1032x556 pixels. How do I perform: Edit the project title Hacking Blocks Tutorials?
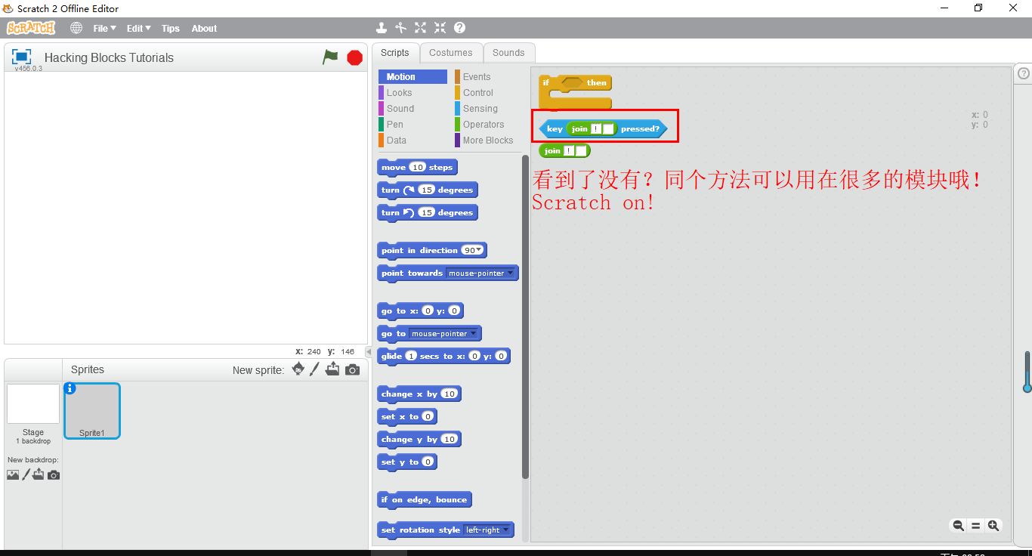coord(109,57)
